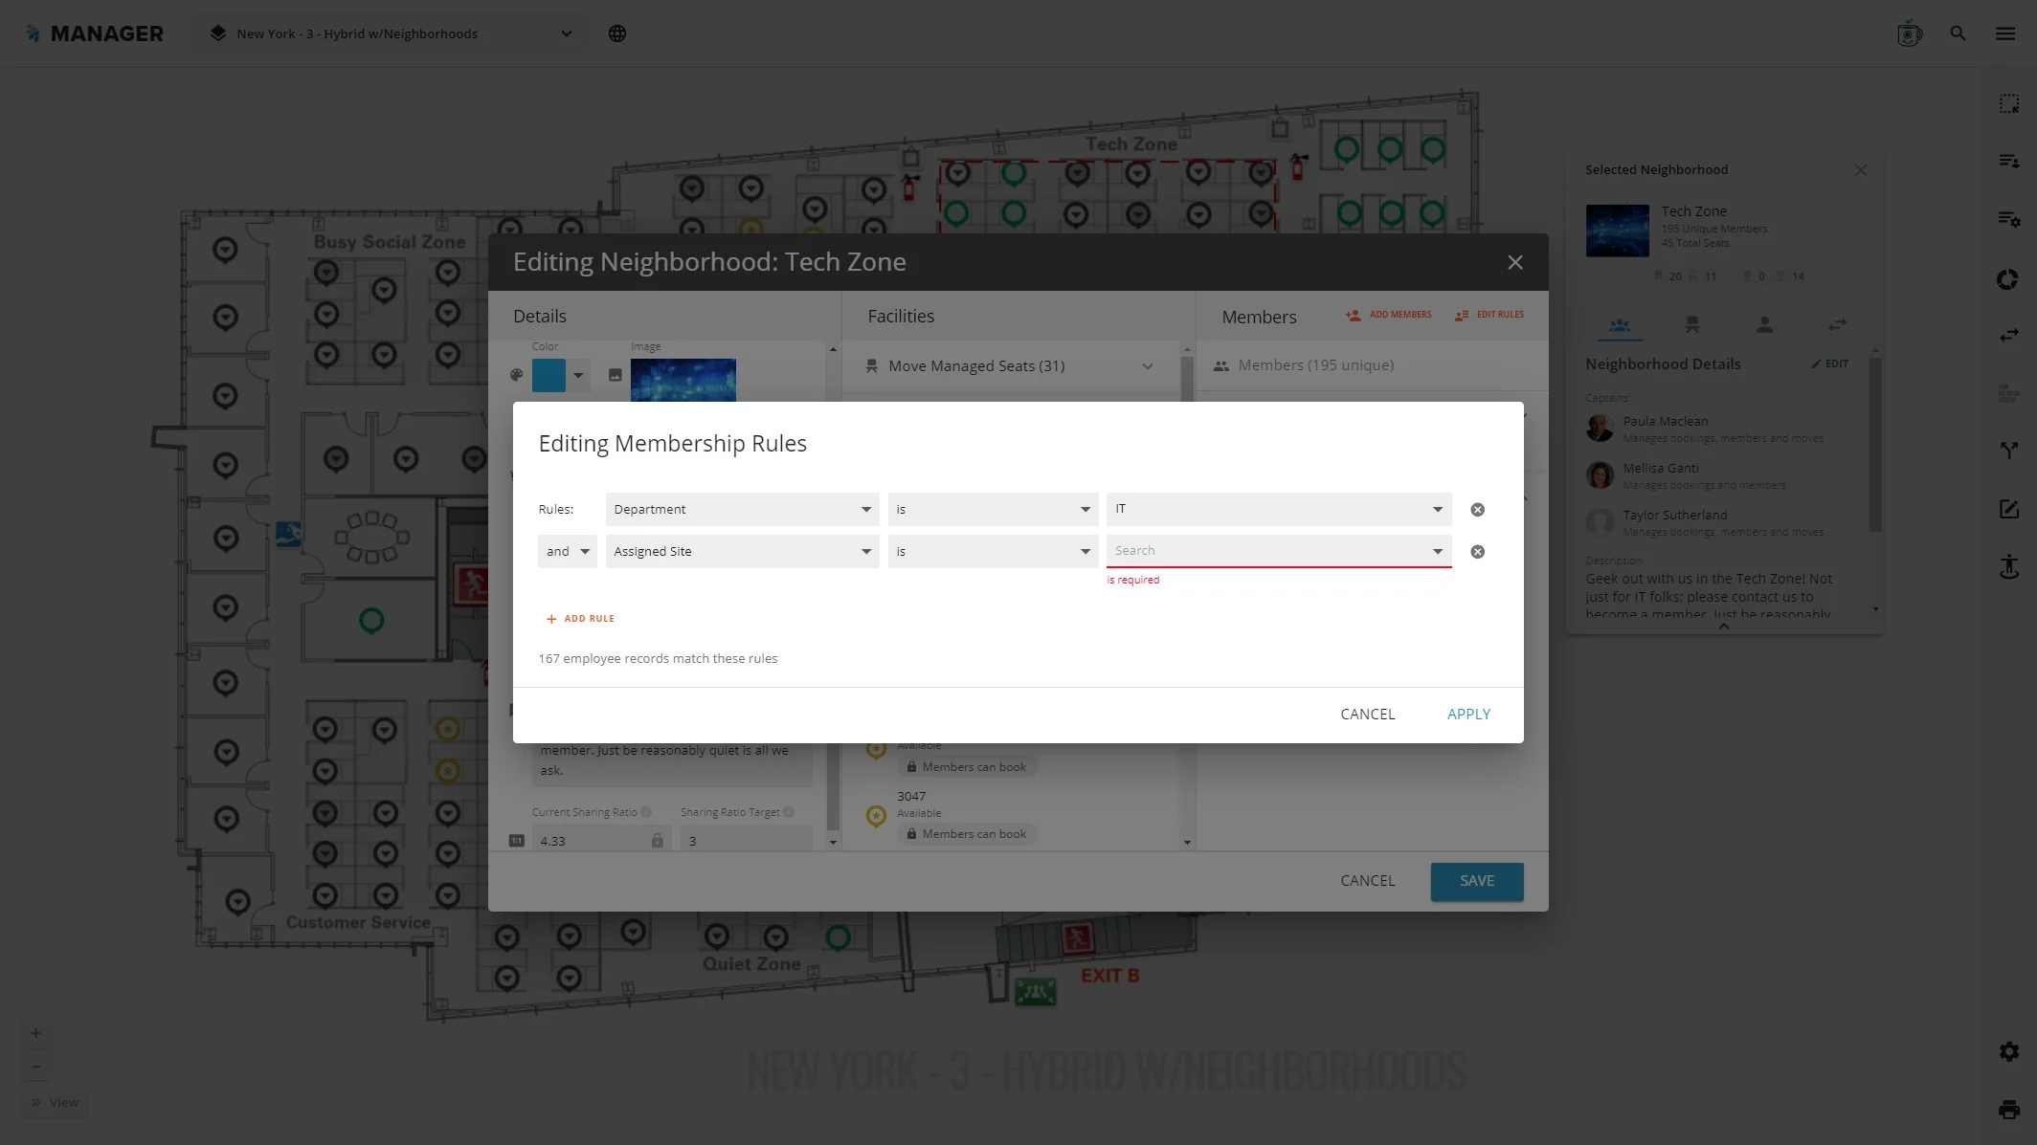The width and height of the screenshot is (2037, 1145).
Task: Click the blue neighborhood color swatch
Action: coord(548,375)
